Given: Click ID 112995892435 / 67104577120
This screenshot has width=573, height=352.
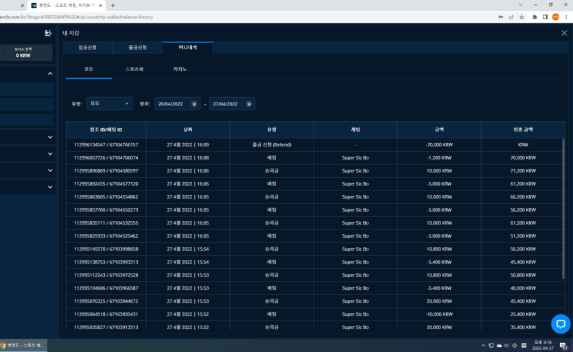Looking at the screenshot, I should tap(106, 184).
